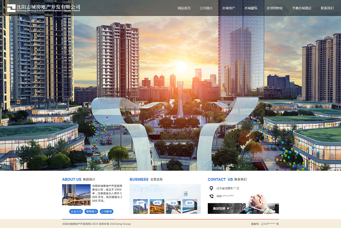This screenshot has width=341, height=228.
Task: Click the address text 辽宁省沈阳市
Action: (x=228, y=188)
